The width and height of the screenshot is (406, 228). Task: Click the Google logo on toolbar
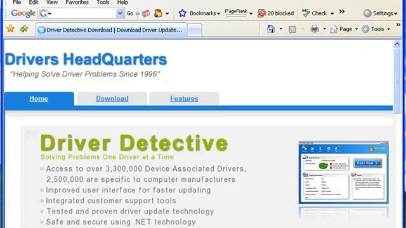[x=23, y=13]
